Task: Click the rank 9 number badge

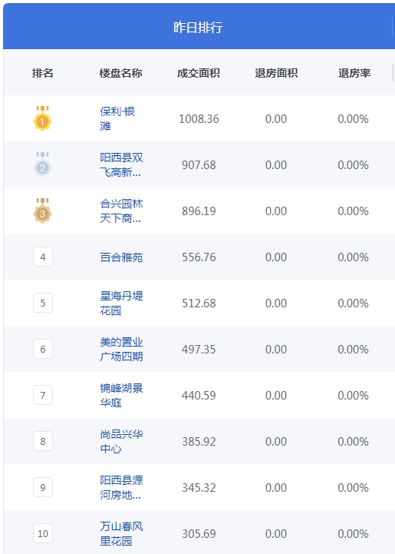Action: [43, 487]
